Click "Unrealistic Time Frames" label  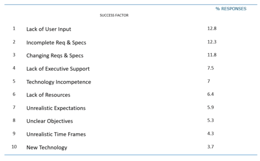[x=56, y=134]
